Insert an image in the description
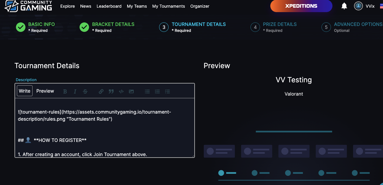This screenshot has width=383, height=185. [x=131, y=91]
